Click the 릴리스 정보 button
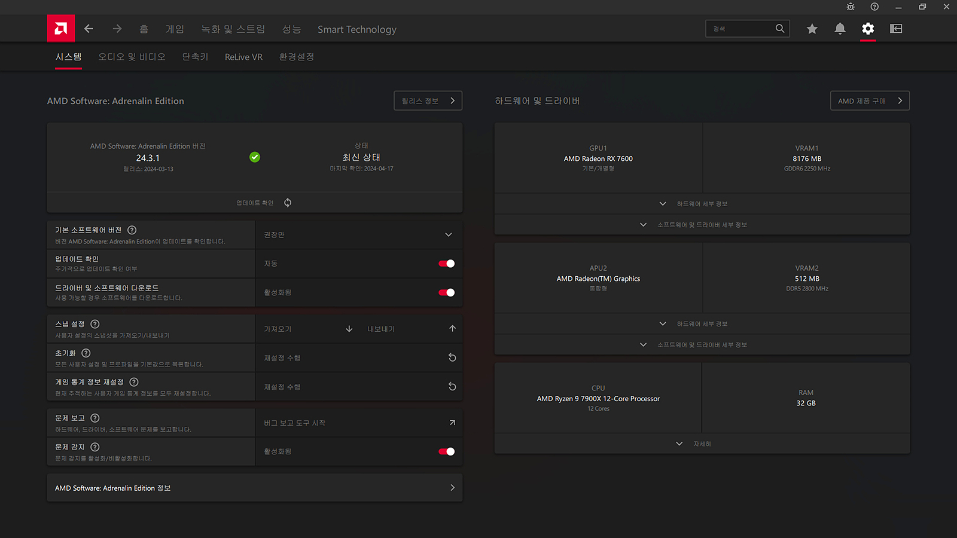957x538 pixels. [x=428, y=101]
